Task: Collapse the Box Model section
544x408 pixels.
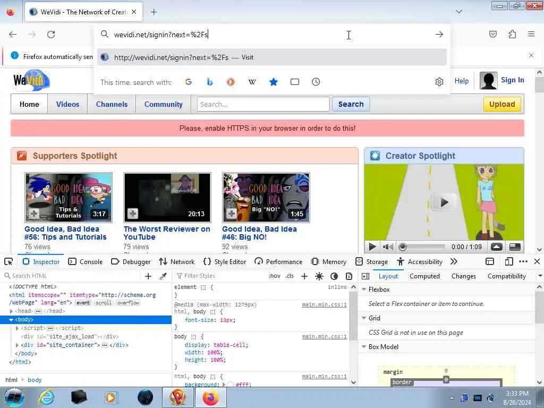Action: tap(364, 347)
